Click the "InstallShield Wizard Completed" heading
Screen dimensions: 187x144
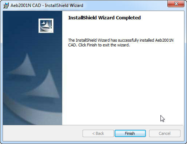(104, 18)
